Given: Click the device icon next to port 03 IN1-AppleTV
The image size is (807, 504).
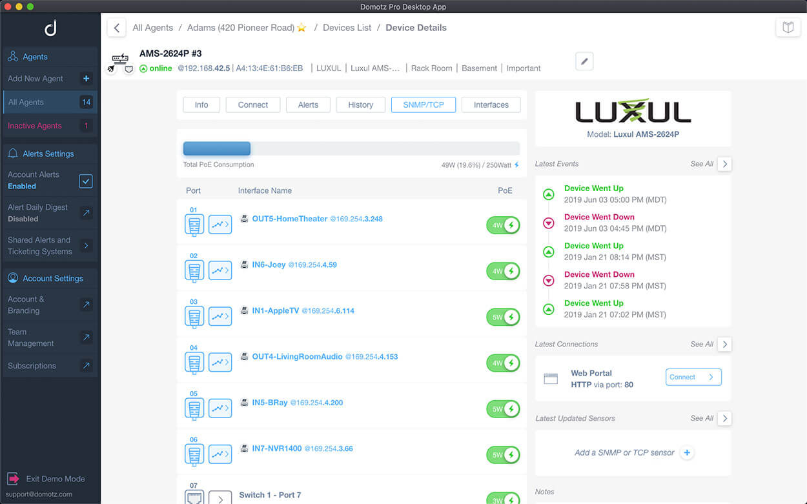Looking at the screenshot, I should tap(194, 316).
